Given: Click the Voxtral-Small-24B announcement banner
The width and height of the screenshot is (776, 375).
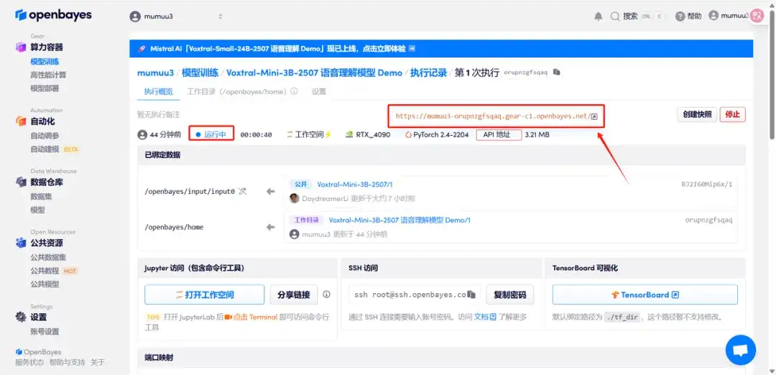Looking at the screenshot, I should coord(441,49).
